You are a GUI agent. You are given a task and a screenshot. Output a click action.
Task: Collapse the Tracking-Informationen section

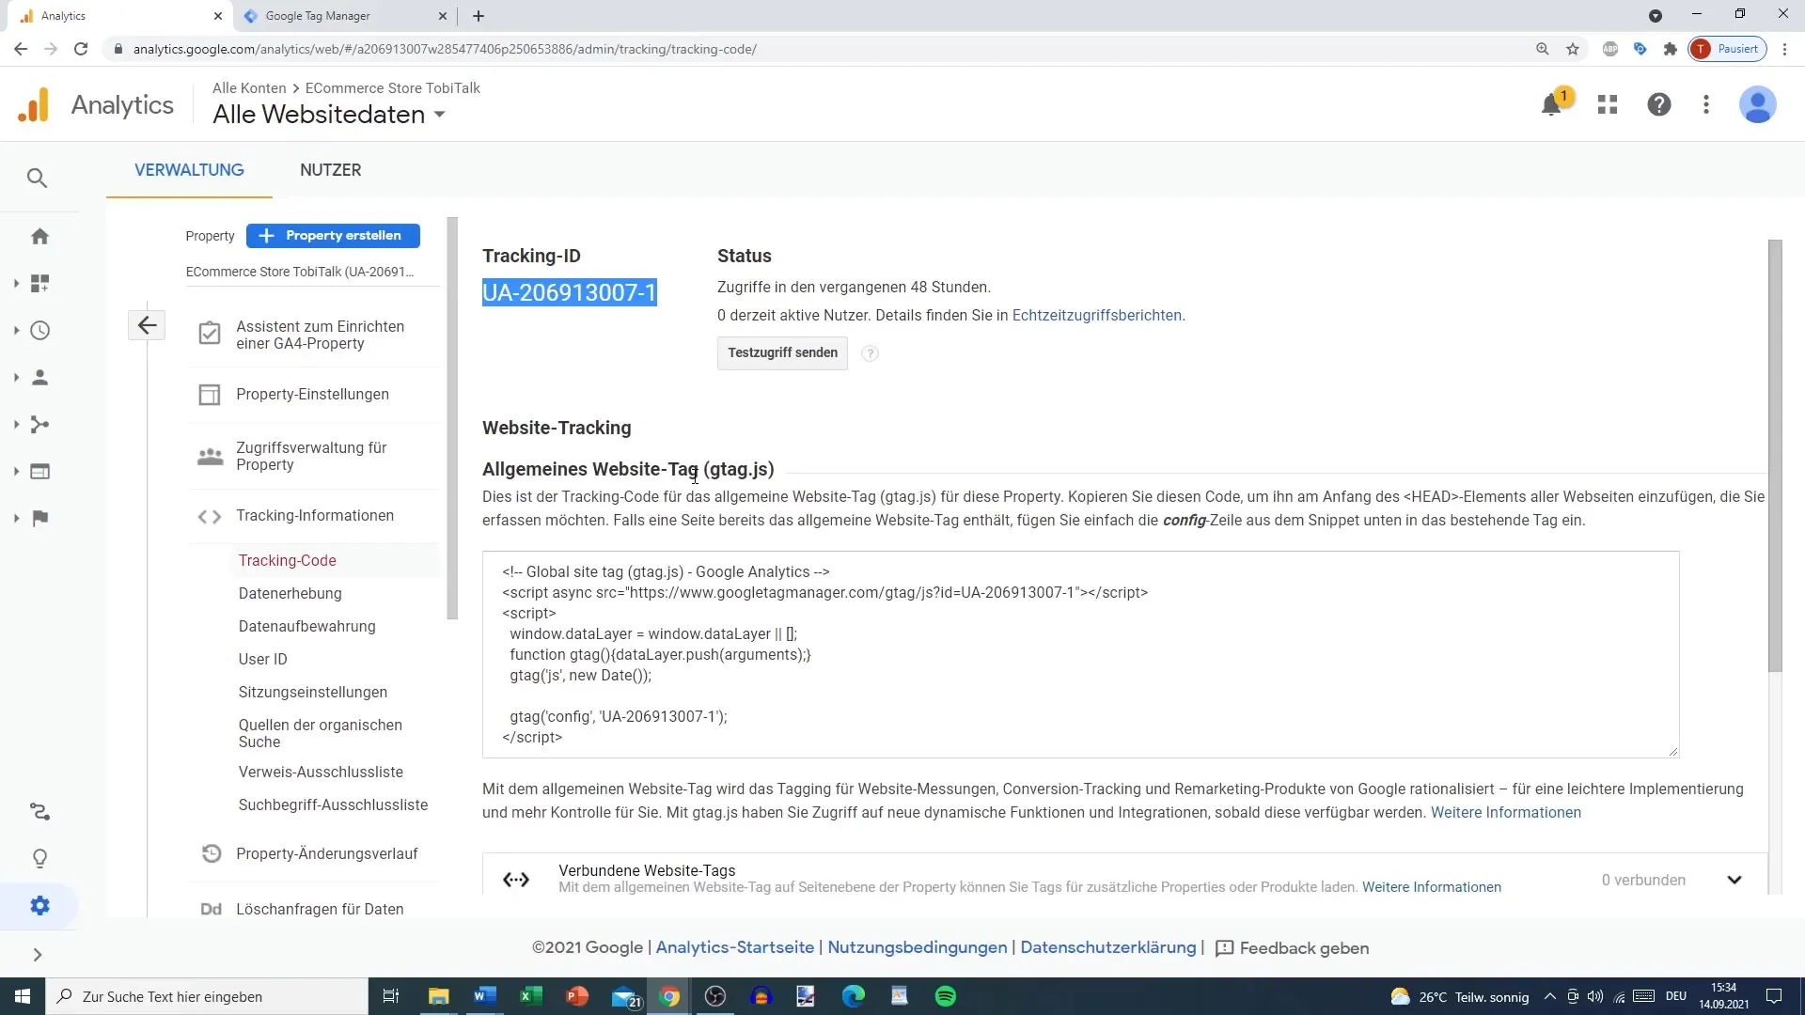(x=314, y=515)
